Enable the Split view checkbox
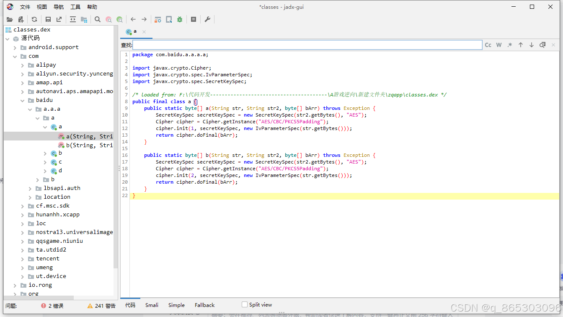 coord(245,304)
